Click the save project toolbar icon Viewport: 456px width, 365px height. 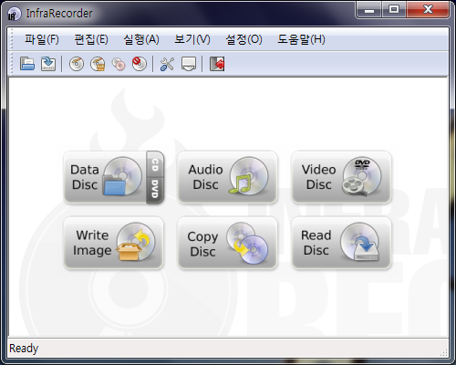48,64
